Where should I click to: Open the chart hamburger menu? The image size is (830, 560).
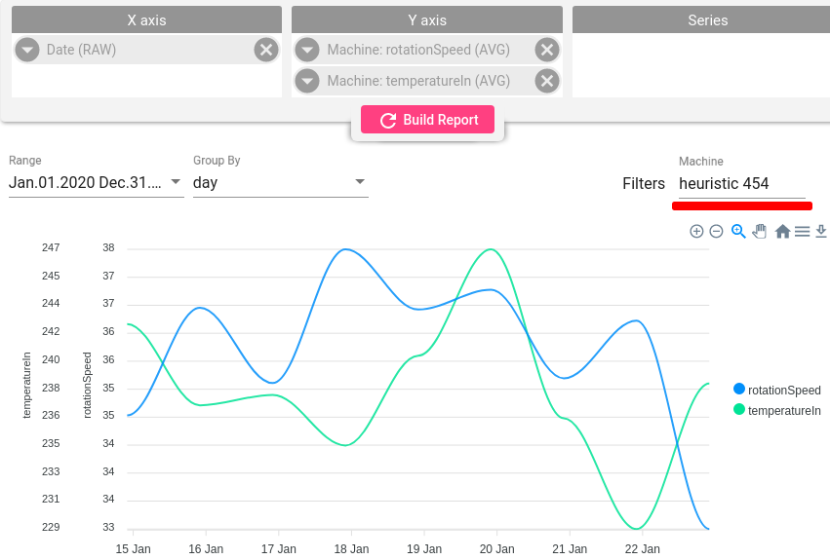802,231
